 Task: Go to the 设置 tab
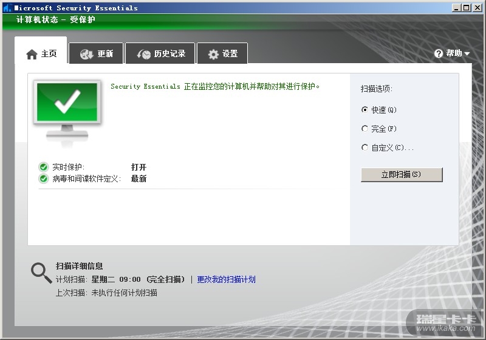point(222,53)
